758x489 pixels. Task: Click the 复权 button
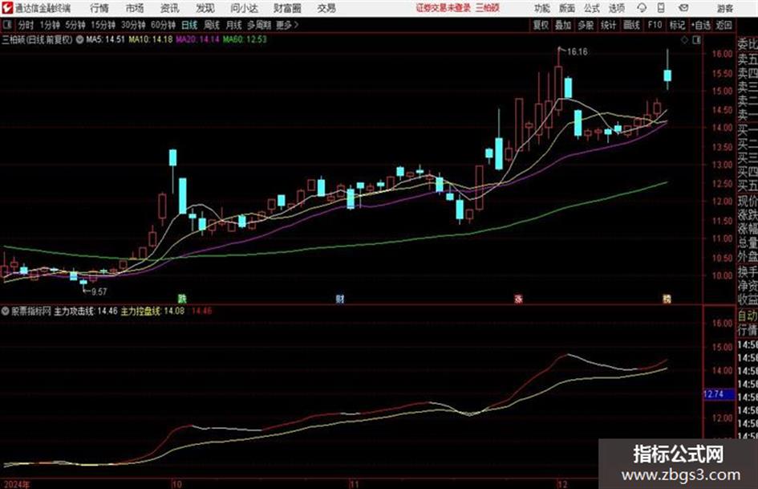[541, 25]
